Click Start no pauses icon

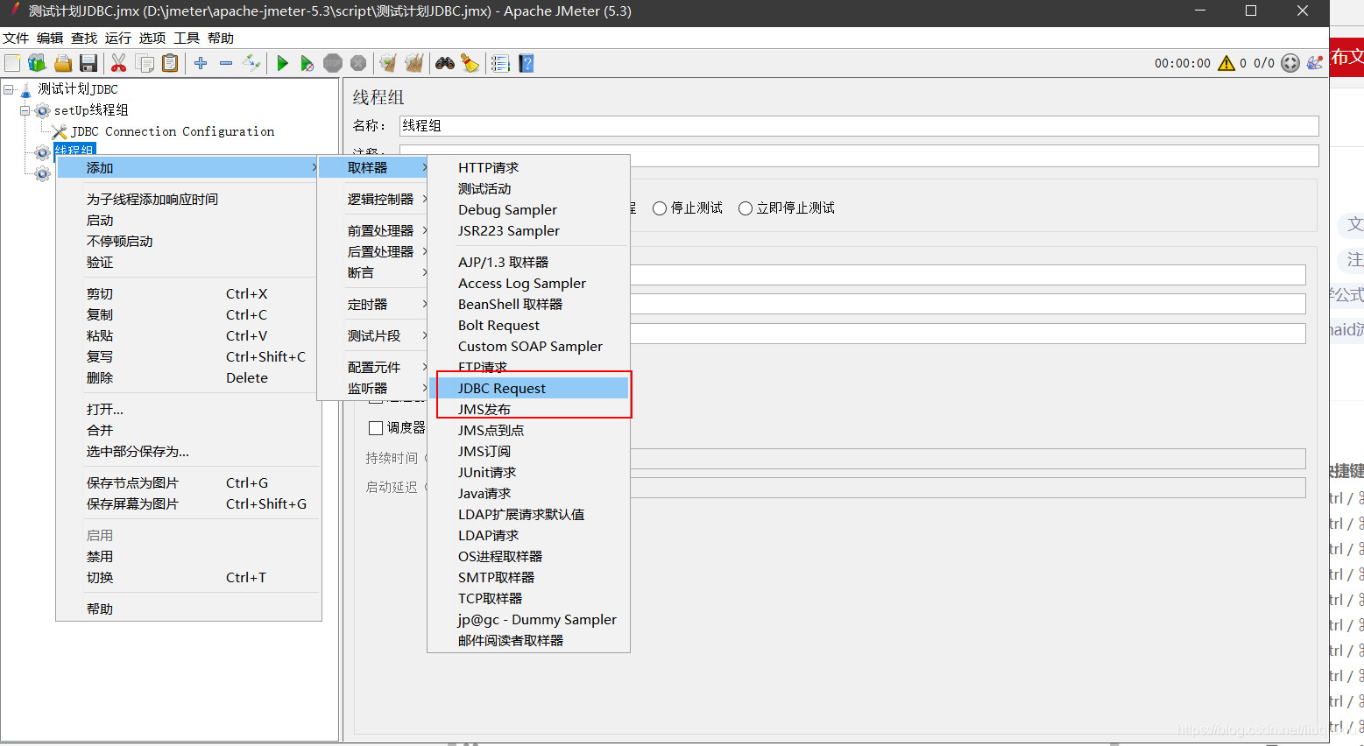[x=307, y=63]
